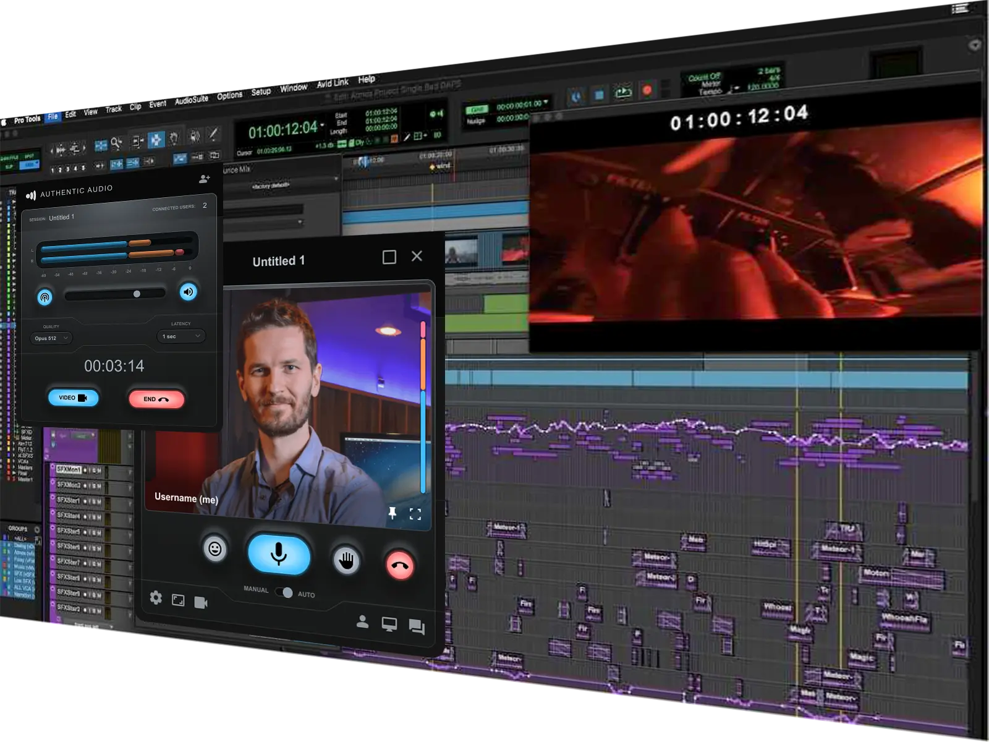Open the Opus 512 quality dropdown
The image size is (989, 742).
(x=51, y=338)
